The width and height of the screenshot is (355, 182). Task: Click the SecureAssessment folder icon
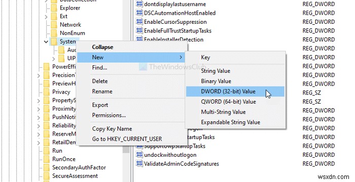tap(47, 176)
